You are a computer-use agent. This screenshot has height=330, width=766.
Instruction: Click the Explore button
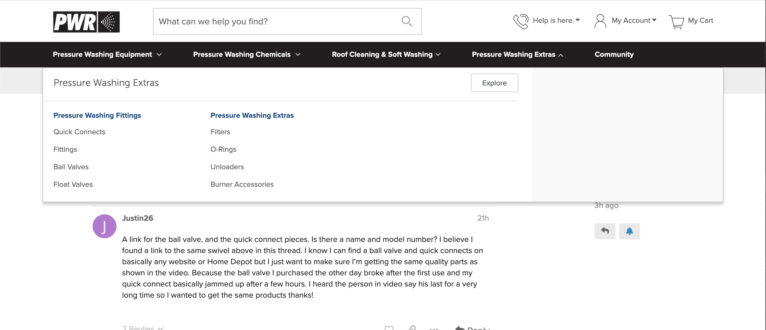(494, 83)
